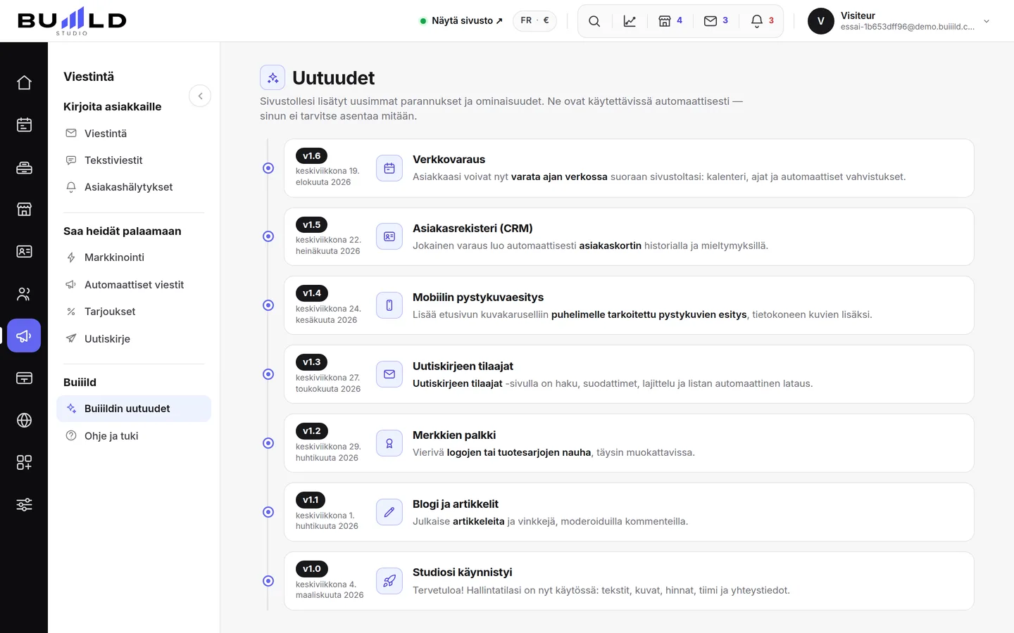Expand the Visiteur account dropdown

(x=987, y=21)
